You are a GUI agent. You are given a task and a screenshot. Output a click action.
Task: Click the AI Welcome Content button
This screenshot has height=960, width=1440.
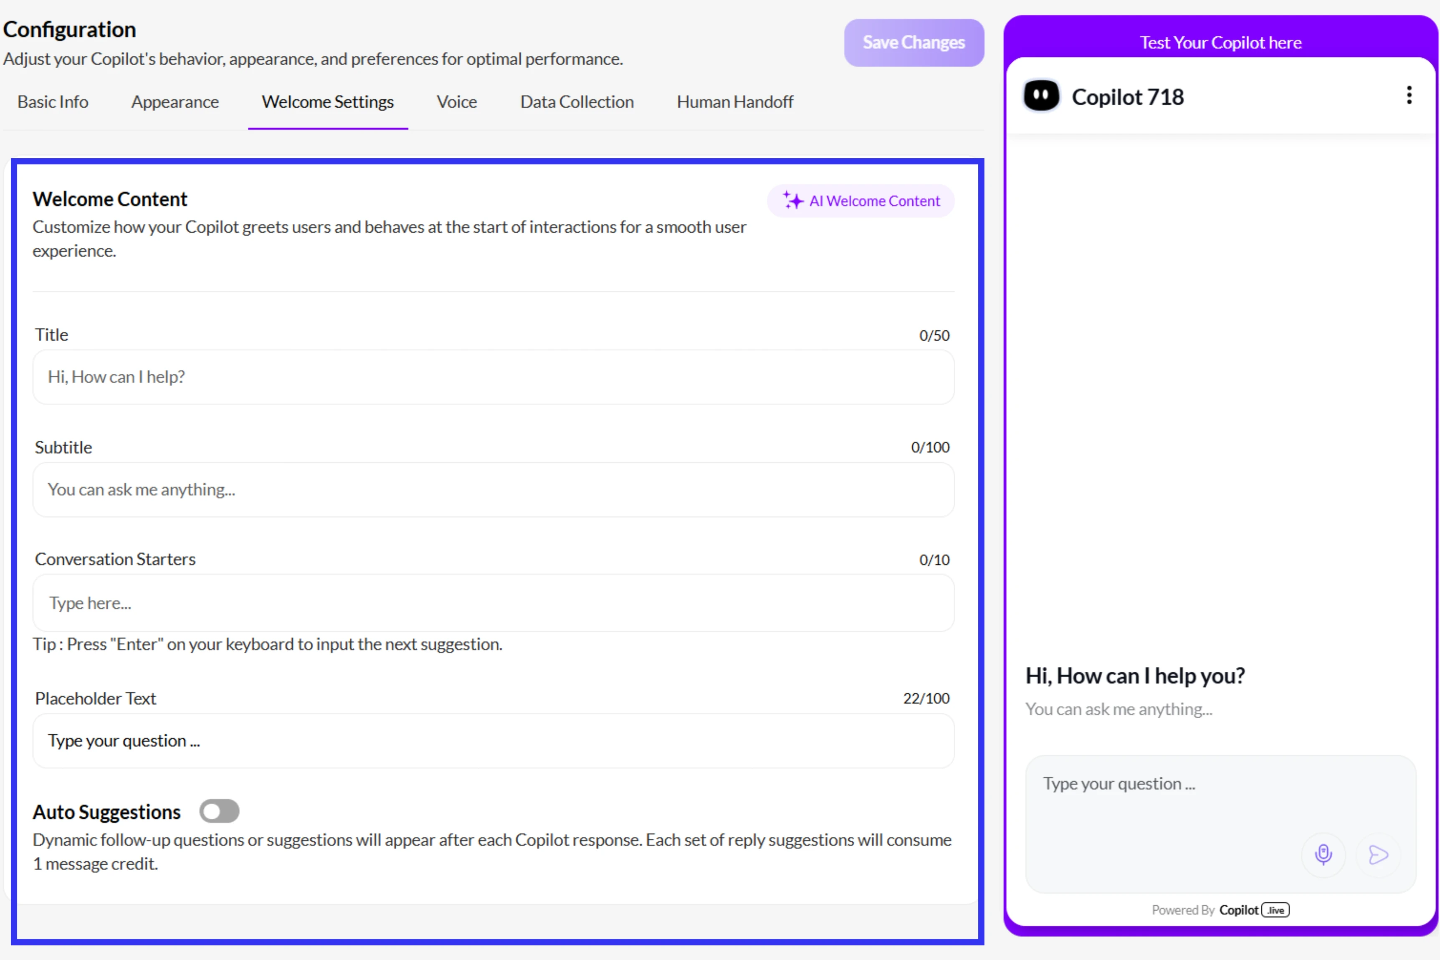860,200
